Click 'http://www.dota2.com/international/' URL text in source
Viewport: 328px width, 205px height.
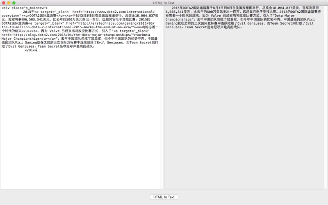click(119, 12)
